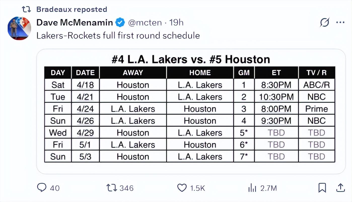
Task: Repost this tweet using retweet icon
Action: point(111,188)
